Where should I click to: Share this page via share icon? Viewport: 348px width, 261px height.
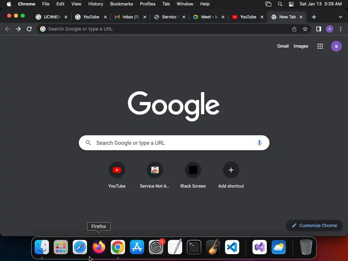coord(294,29)
